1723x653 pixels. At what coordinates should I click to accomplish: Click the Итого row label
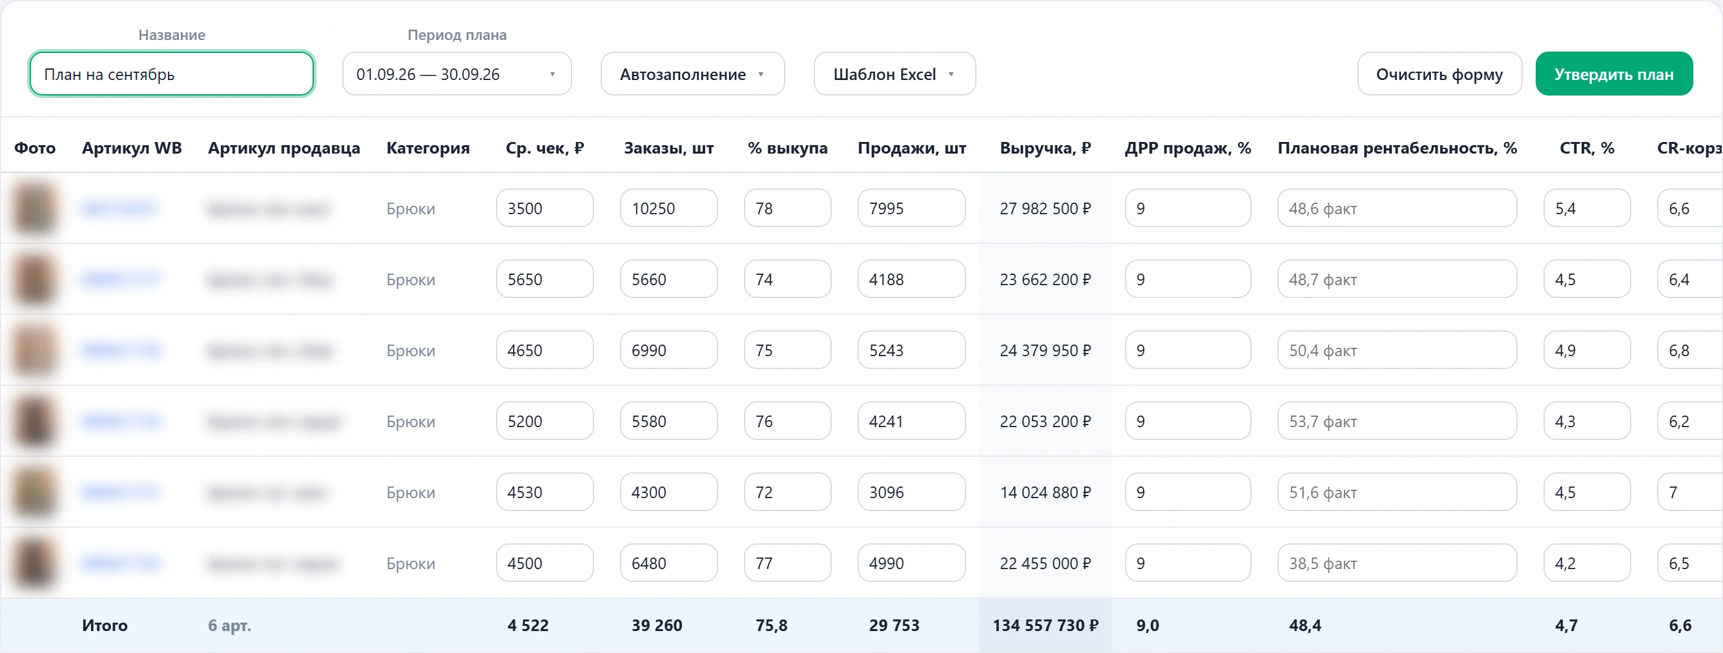105,626
